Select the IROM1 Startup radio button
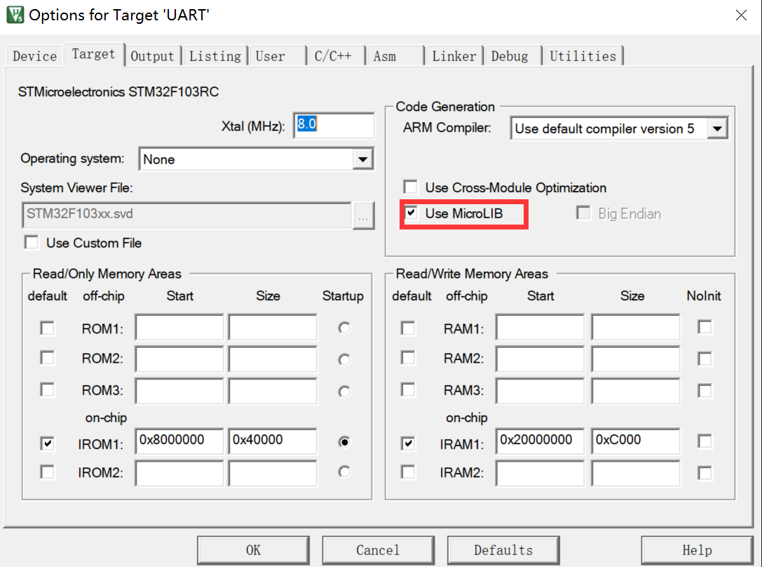 344,442
